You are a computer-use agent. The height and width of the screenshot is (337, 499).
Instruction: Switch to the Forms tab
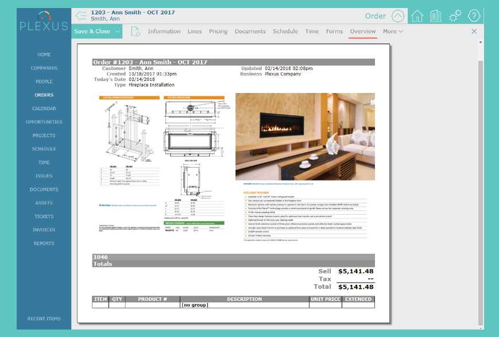pos(334,31)
